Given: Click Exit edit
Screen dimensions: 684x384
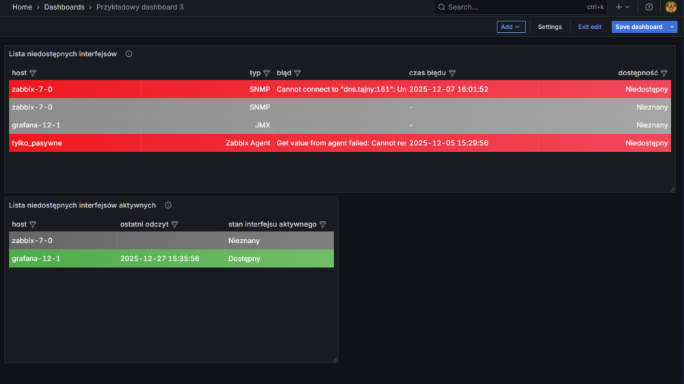Looking at the screenshot, I should (590, 27).
